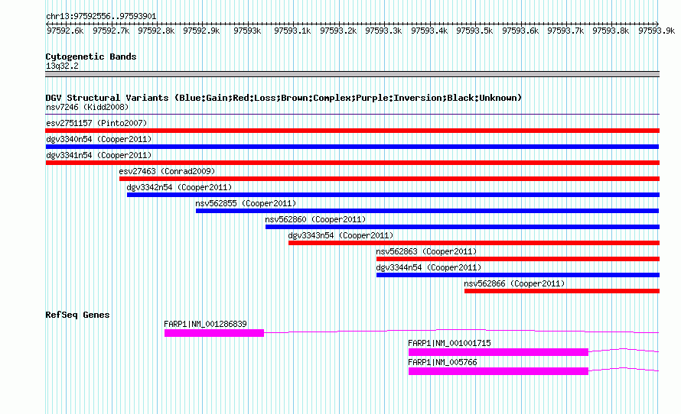Click the 97592.6k ruler position label

pyautogui.click(x=65, y=31)
